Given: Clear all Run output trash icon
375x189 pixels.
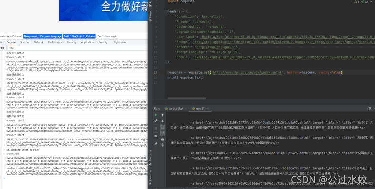Looking at the screenshot, I should click(163, 145).
